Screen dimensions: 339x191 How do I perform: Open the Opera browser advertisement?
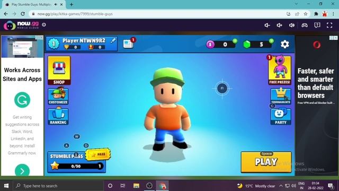coord(317,106)
